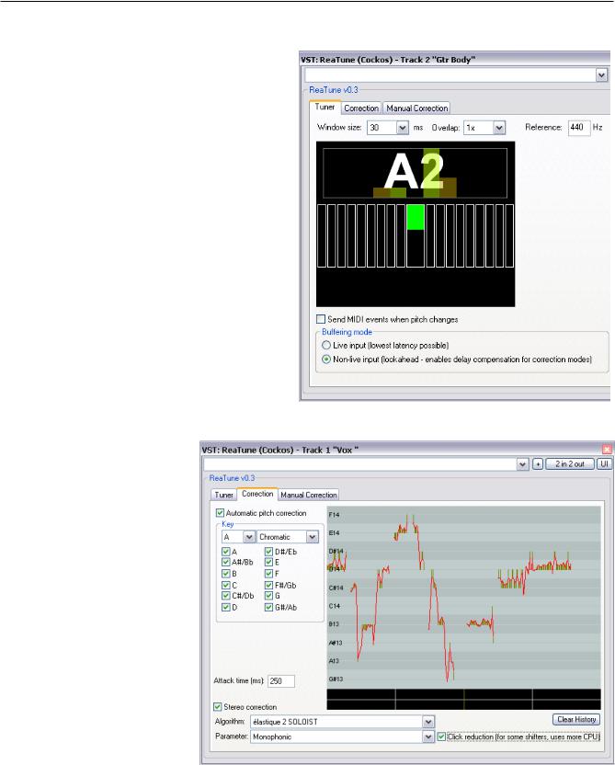Click the G#13 pitch label in graph
This screenshot has height=765, width=615.
click(336, 679)
